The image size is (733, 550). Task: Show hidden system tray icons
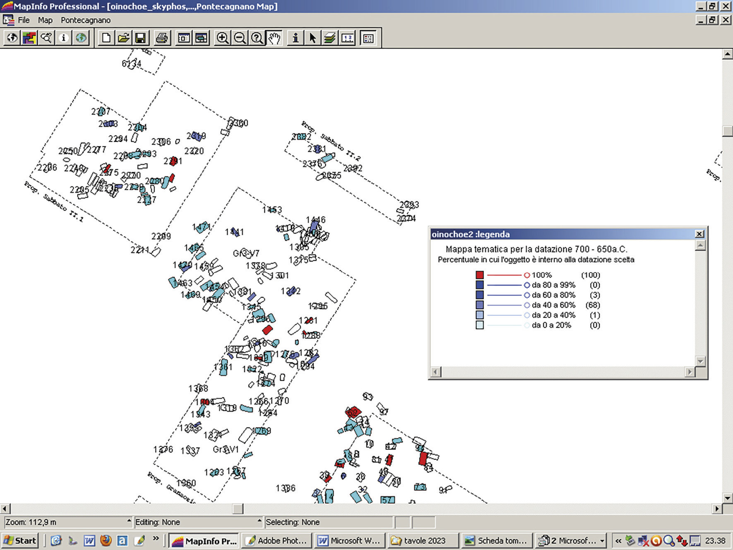[x=618, y=541]
